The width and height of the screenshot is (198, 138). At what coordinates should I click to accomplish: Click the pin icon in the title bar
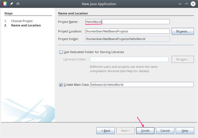(x=11, y=4)
